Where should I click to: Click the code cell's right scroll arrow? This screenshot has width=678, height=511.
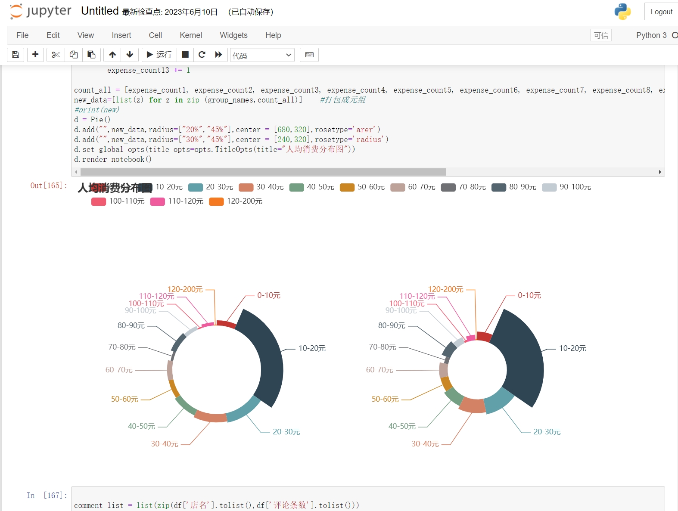(660, 172)
